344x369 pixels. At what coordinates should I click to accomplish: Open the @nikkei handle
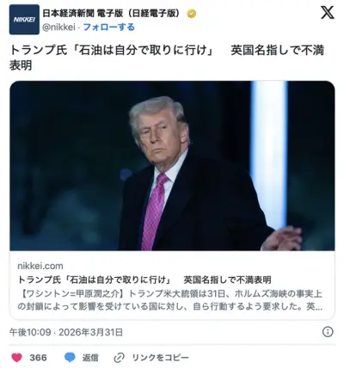coord(59,28)
